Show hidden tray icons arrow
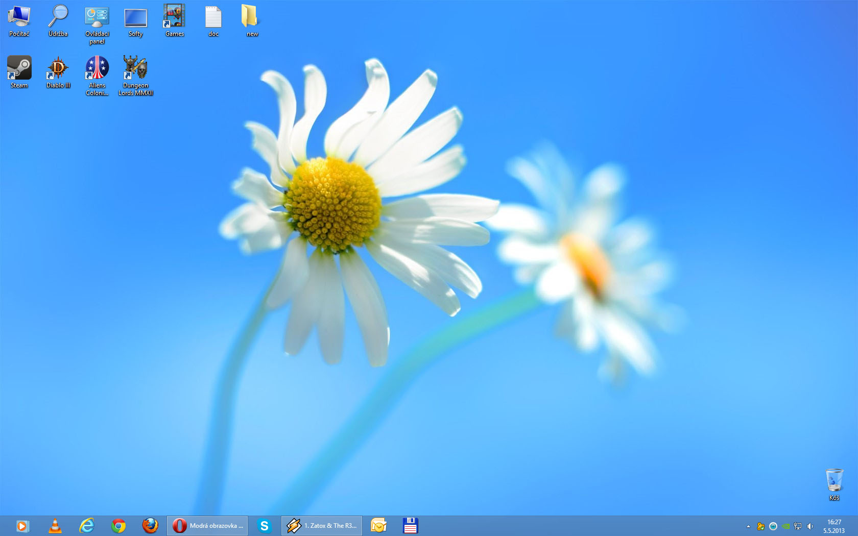The image size is (858, 536). [748, 526]
